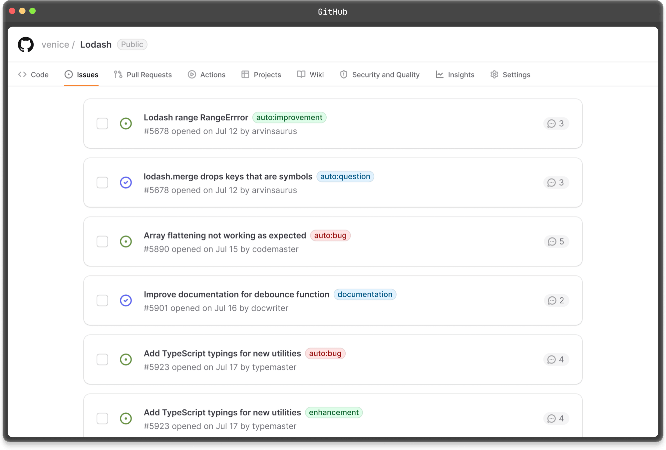This screenshot has width=666, height=450.
Task: Open the Pull Requests tab
Action: click(143, 75)
